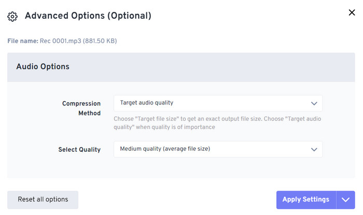363x215 pixels.
Task: Click Reset all options
Action: pos(43,200)
